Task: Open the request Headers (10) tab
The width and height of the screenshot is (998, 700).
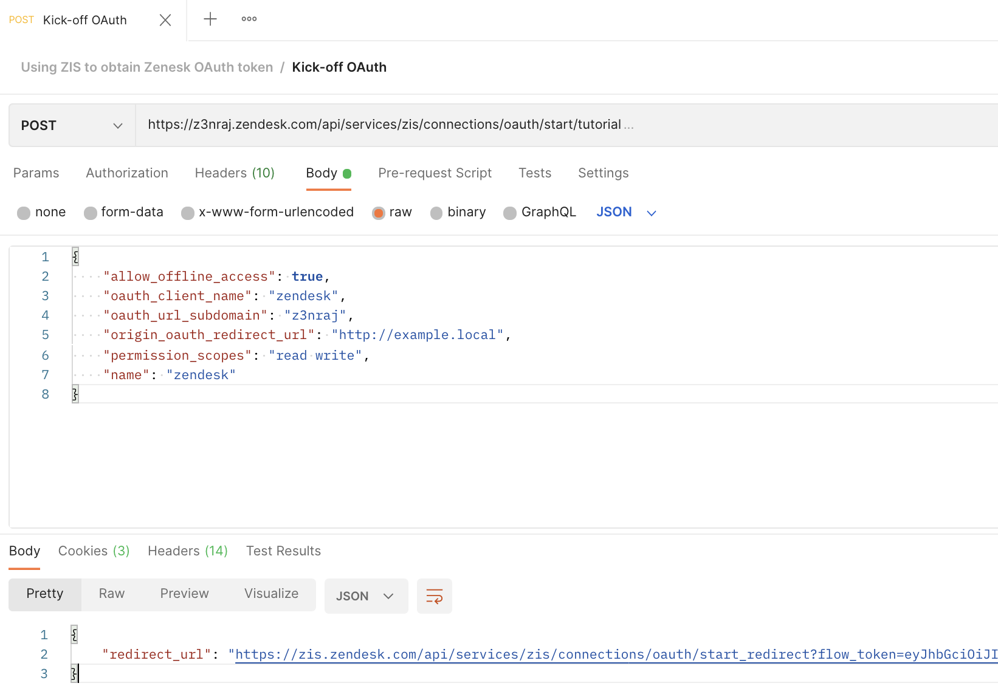Action: 235,173
